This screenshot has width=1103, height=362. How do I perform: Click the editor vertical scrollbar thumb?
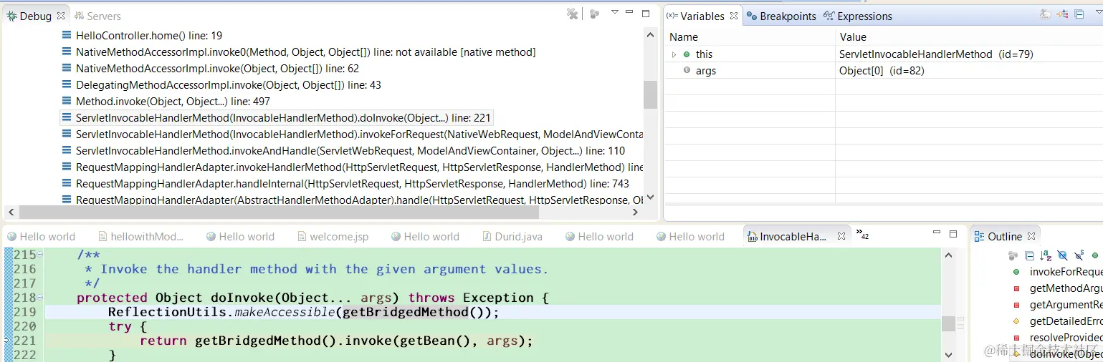pyautogui.click(x=949, y=323)
